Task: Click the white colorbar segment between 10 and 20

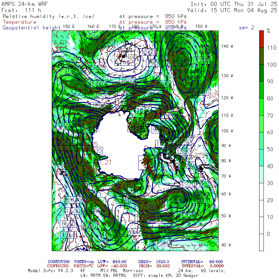Action: pos(261,208)
